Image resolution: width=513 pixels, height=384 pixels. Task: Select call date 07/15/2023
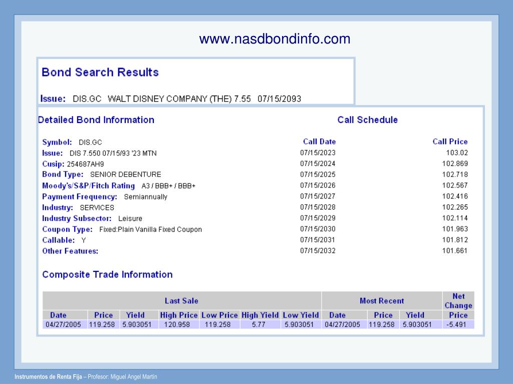(x=318, y=152)
